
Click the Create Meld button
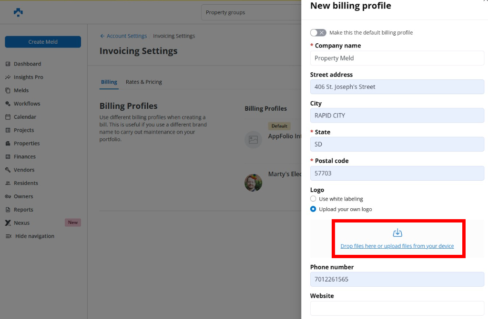point(43,42)
